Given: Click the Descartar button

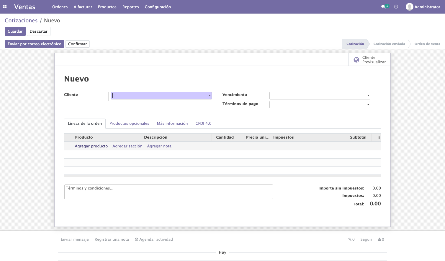Looking at the screenshot, I should click(39, 31).
